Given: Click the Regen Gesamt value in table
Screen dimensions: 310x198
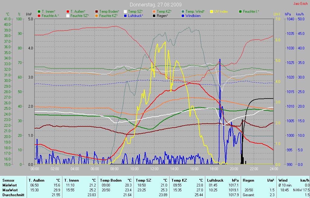Looking at the screenshot, I should [272, 195].
